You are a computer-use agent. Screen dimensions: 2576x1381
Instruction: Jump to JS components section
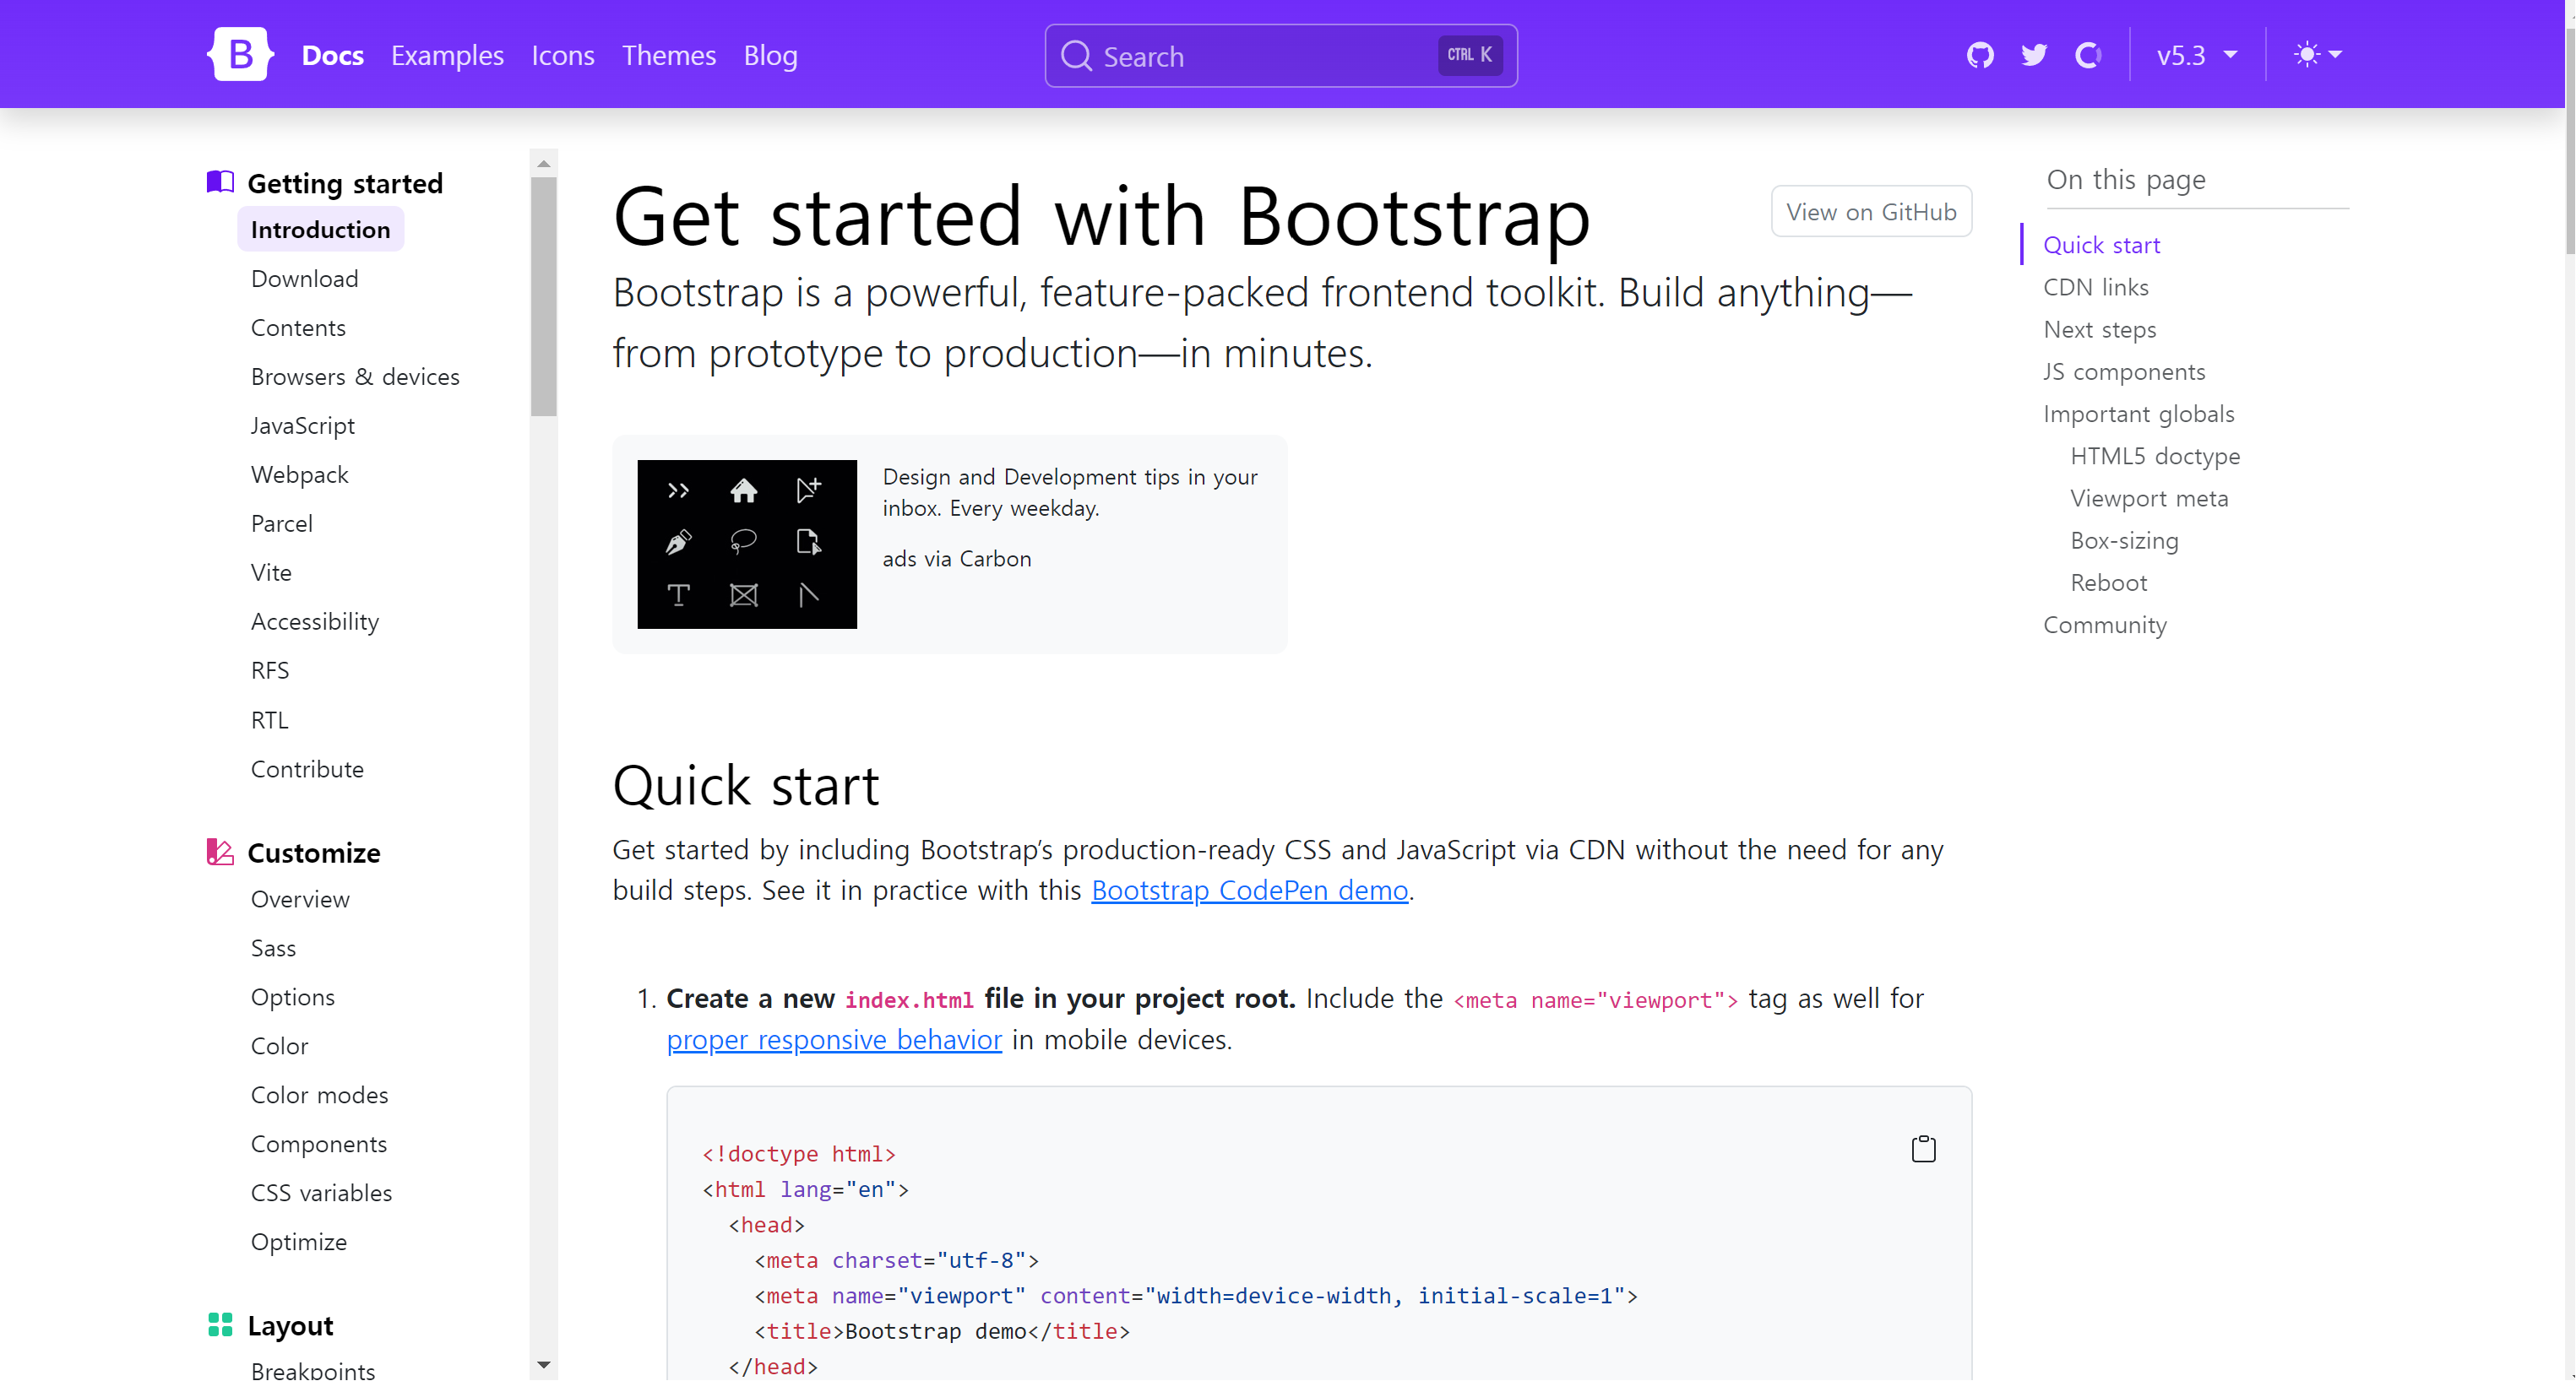2124,371
